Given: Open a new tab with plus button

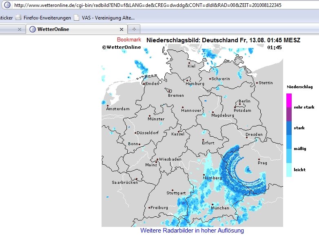Looking at the screenshot, I should [x=134, y=29].
